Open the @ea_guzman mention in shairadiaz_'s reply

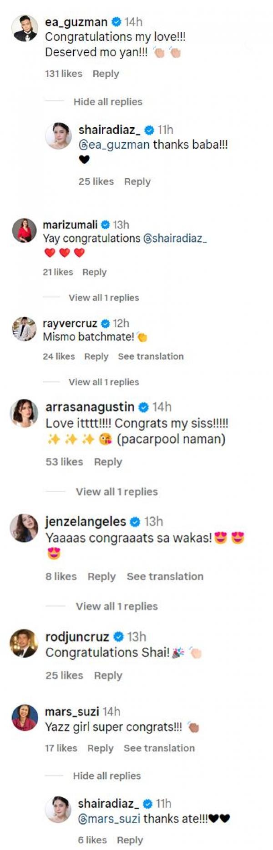point(114,145)
